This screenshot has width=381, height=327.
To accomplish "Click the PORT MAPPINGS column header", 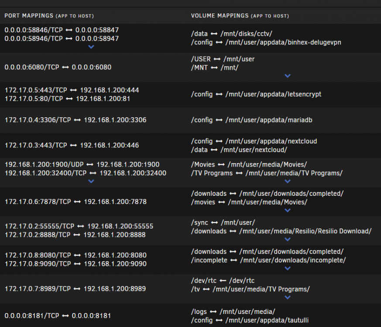I will 49,16.
